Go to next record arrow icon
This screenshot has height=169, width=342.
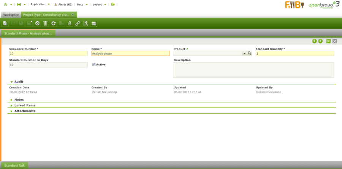coord(320,41)
